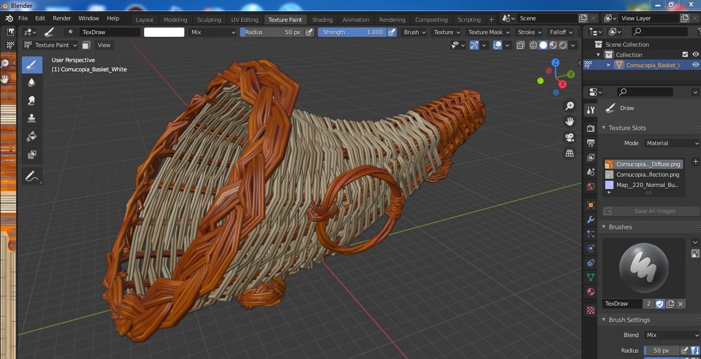The height and width of the screenshot is (359, 701).
Task: Select the Fill bucket tool
Action: 32,136
